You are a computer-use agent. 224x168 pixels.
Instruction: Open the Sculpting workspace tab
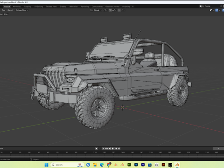click(28, 7)
